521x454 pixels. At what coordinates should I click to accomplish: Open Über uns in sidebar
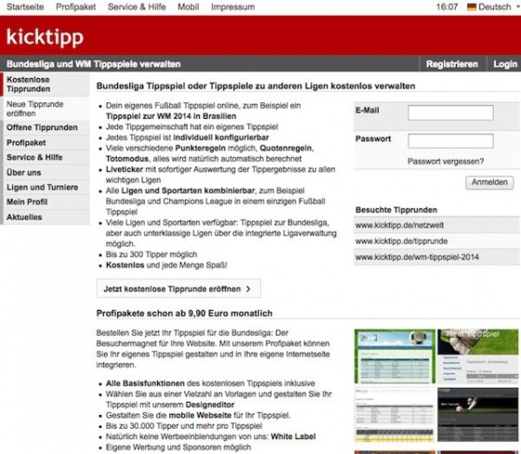click(x=46, y=172)
